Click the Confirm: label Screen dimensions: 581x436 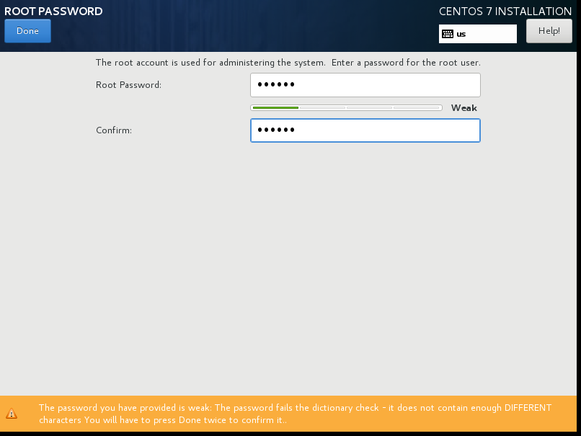coord(114,130)
